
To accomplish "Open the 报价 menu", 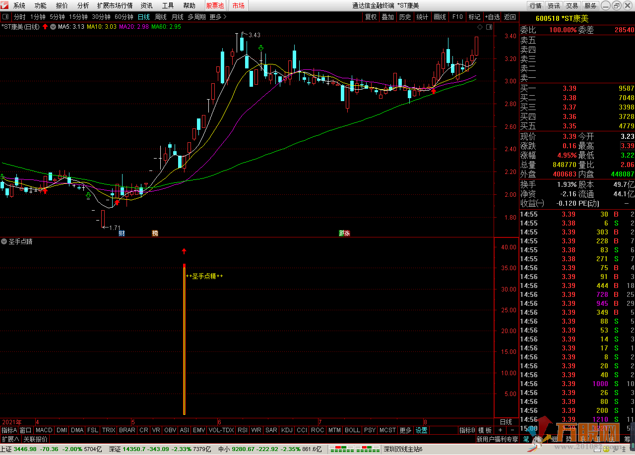I will 62,5.
